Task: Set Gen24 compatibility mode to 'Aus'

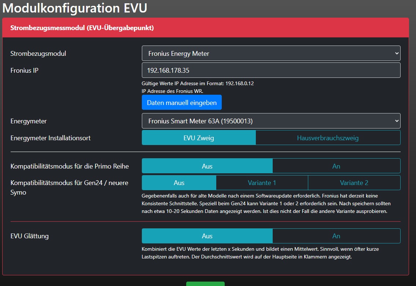Action: (x=179, y=183)
